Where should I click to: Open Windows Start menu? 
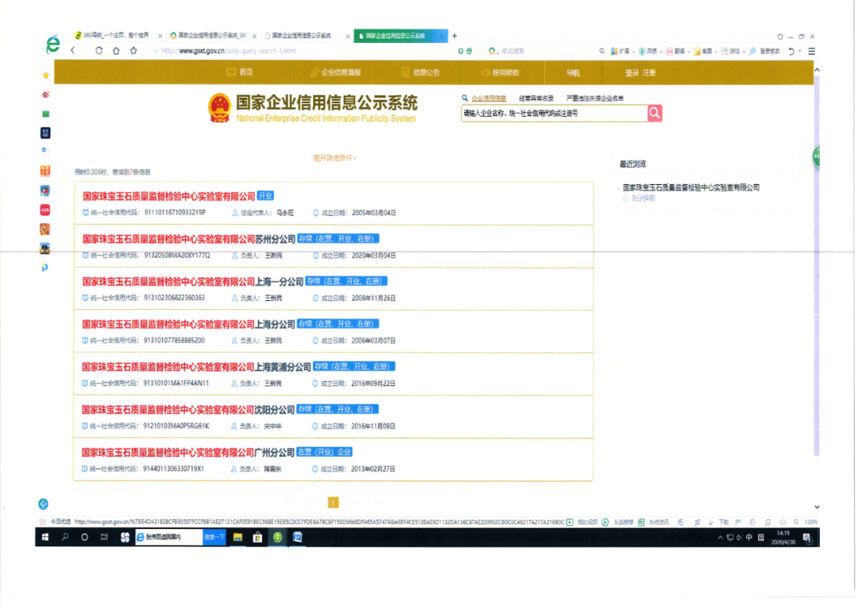pyautogui.click(x=45, y=538)
